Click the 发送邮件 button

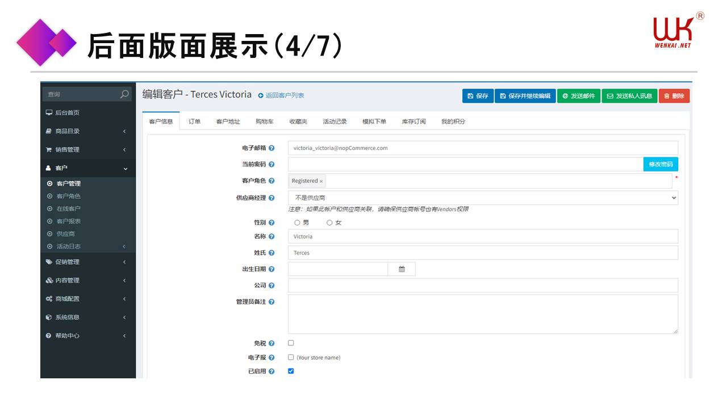click(579, 96)
